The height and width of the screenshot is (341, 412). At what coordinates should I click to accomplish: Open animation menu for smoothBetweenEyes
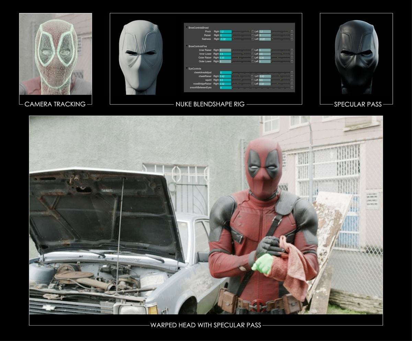coord(292,87)
